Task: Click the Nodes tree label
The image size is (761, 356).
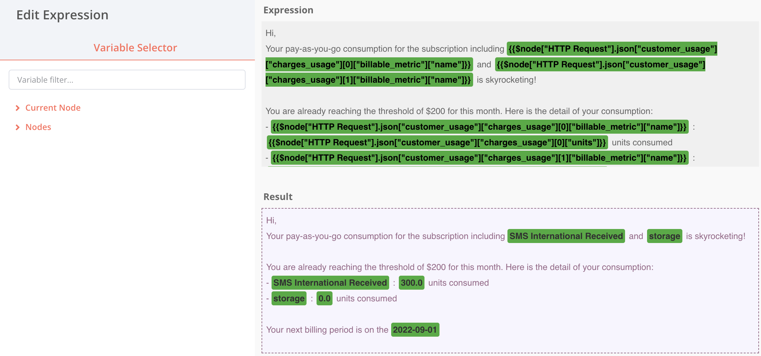Action: [x=38, y=127]
